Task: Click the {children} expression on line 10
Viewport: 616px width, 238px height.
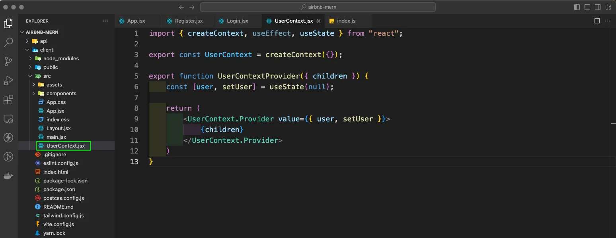Action: click(x=222, y=129)
